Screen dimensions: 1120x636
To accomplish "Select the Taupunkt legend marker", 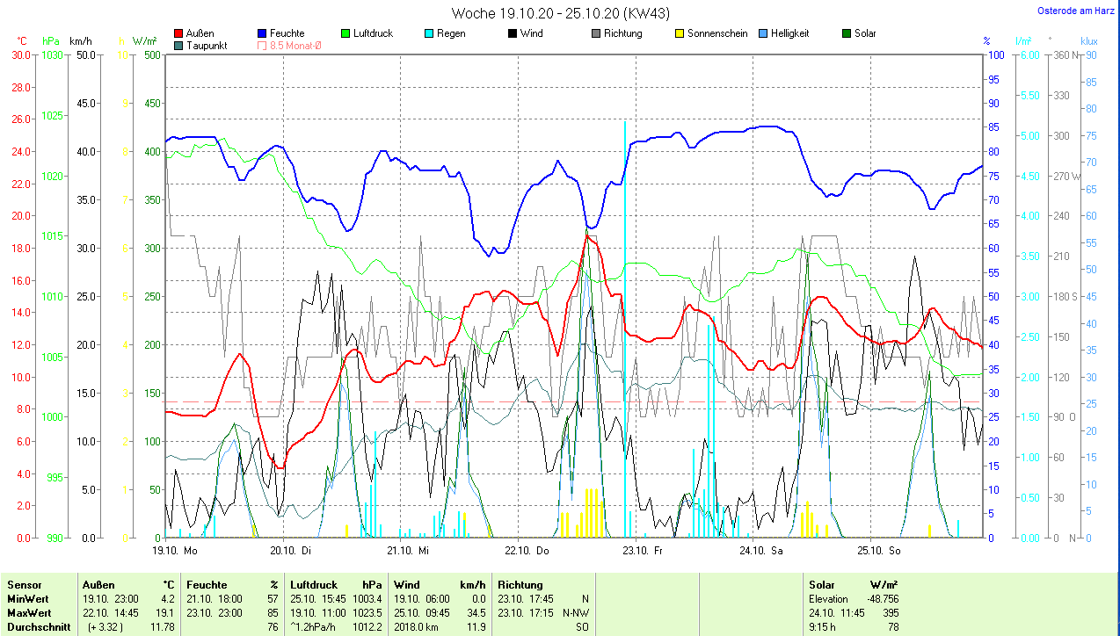I will pyautogui.click(x=179, y=46).
